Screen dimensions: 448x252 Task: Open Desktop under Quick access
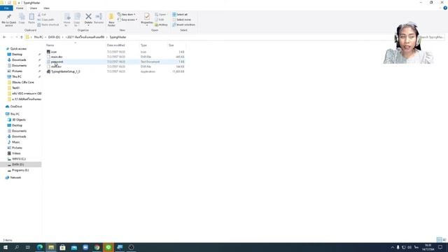(17, 55)
